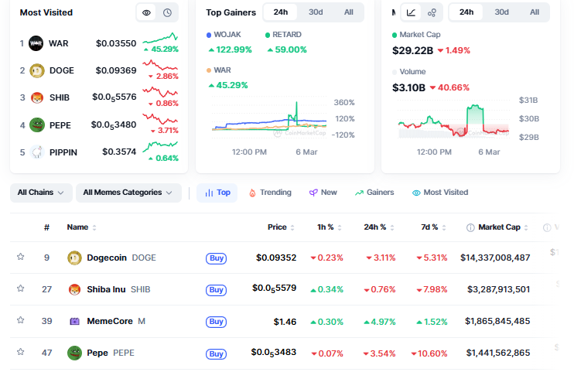574x372 pixels.
Task: Select the Gainers tab
Action: (374, 193)
